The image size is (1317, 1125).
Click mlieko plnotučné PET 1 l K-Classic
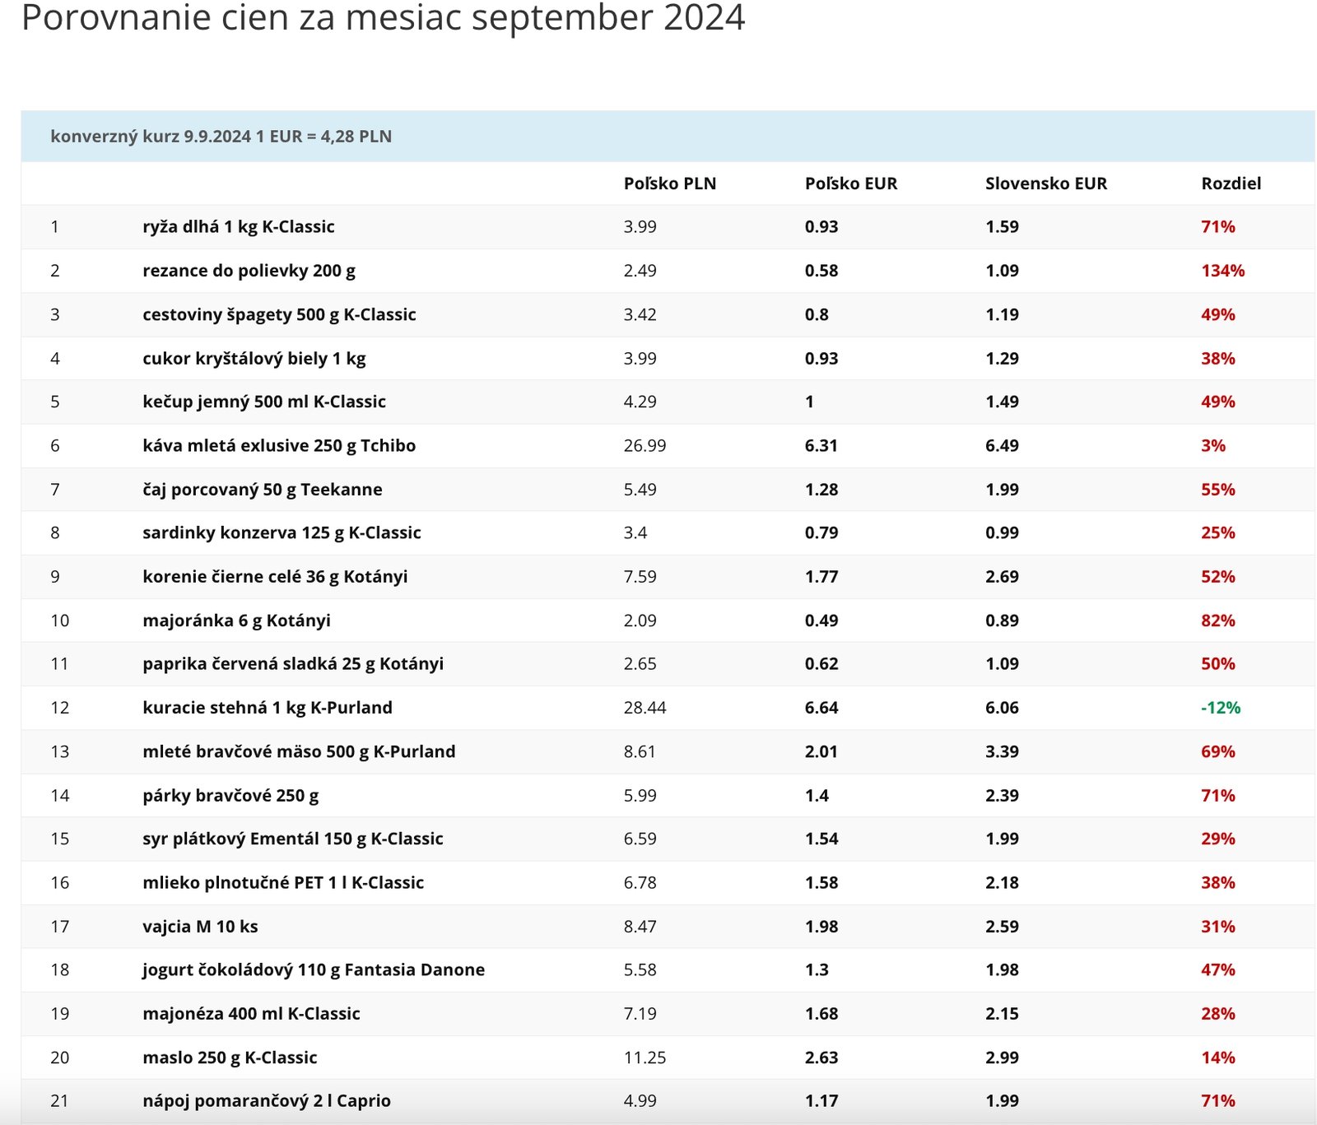coord(283,882)
